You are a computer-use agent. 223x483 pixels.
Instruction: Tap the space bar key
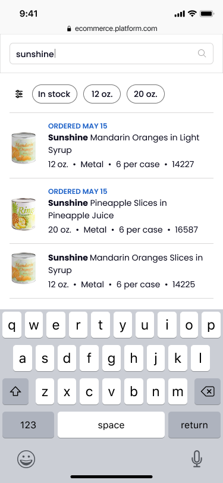coord(111,425)
